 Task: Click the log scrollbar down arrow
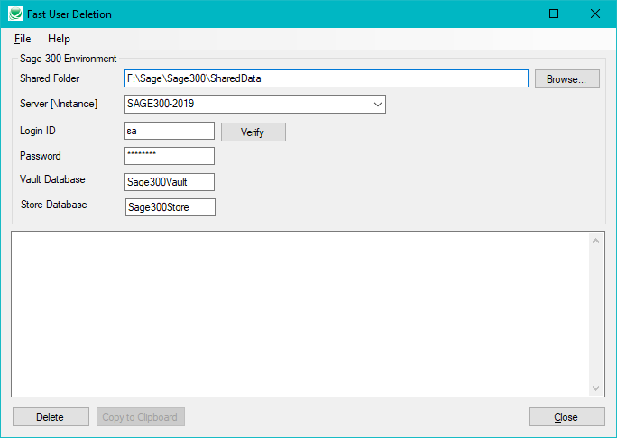point(595,388)
